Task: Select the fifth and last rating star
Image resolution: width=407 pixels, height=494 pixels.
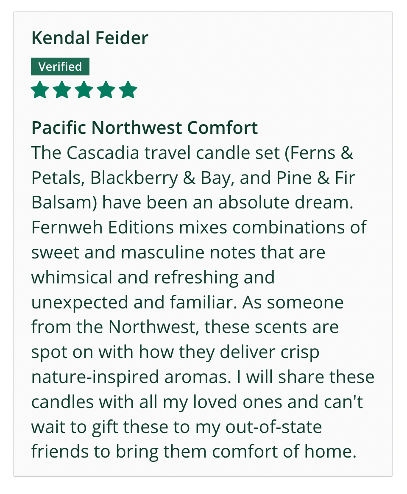Action: click(128, 90)
